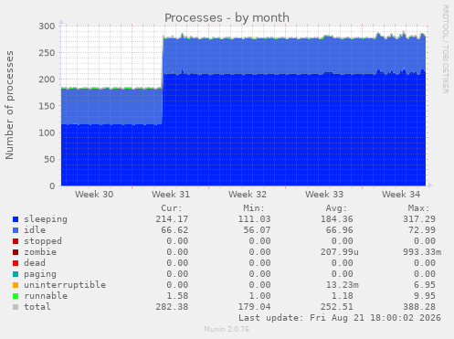Click the 'Avg:' column header
This screenshot has width=454, height=339.
[336, 208]
